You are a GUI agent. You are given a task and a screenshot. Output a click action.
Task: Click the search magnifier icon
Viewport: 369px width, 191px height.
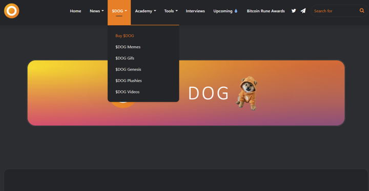pyautogui.click(x=362, y=10)
